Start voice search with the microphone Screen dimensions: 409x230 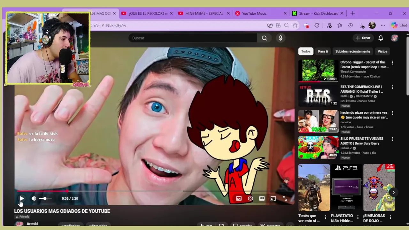point(281,38)
